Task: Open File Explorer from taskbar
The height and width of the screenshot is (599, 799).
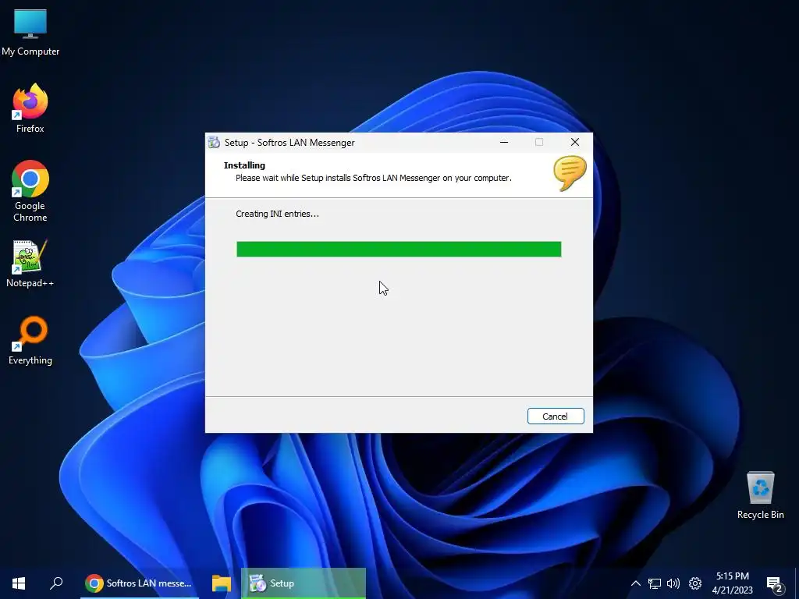Action: [221, 583]
